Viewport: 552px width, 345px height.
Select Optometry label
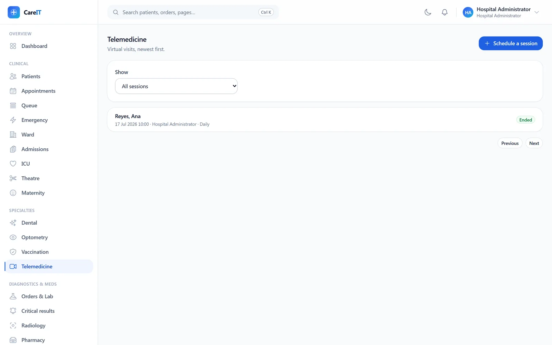34,237
